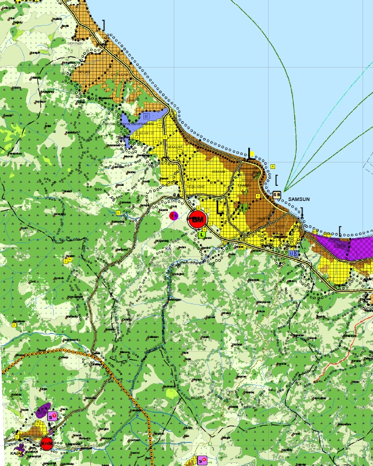Click the bracket symbol on northern coast
This screenshot has width=373, height=466.
tap(104, 24)
